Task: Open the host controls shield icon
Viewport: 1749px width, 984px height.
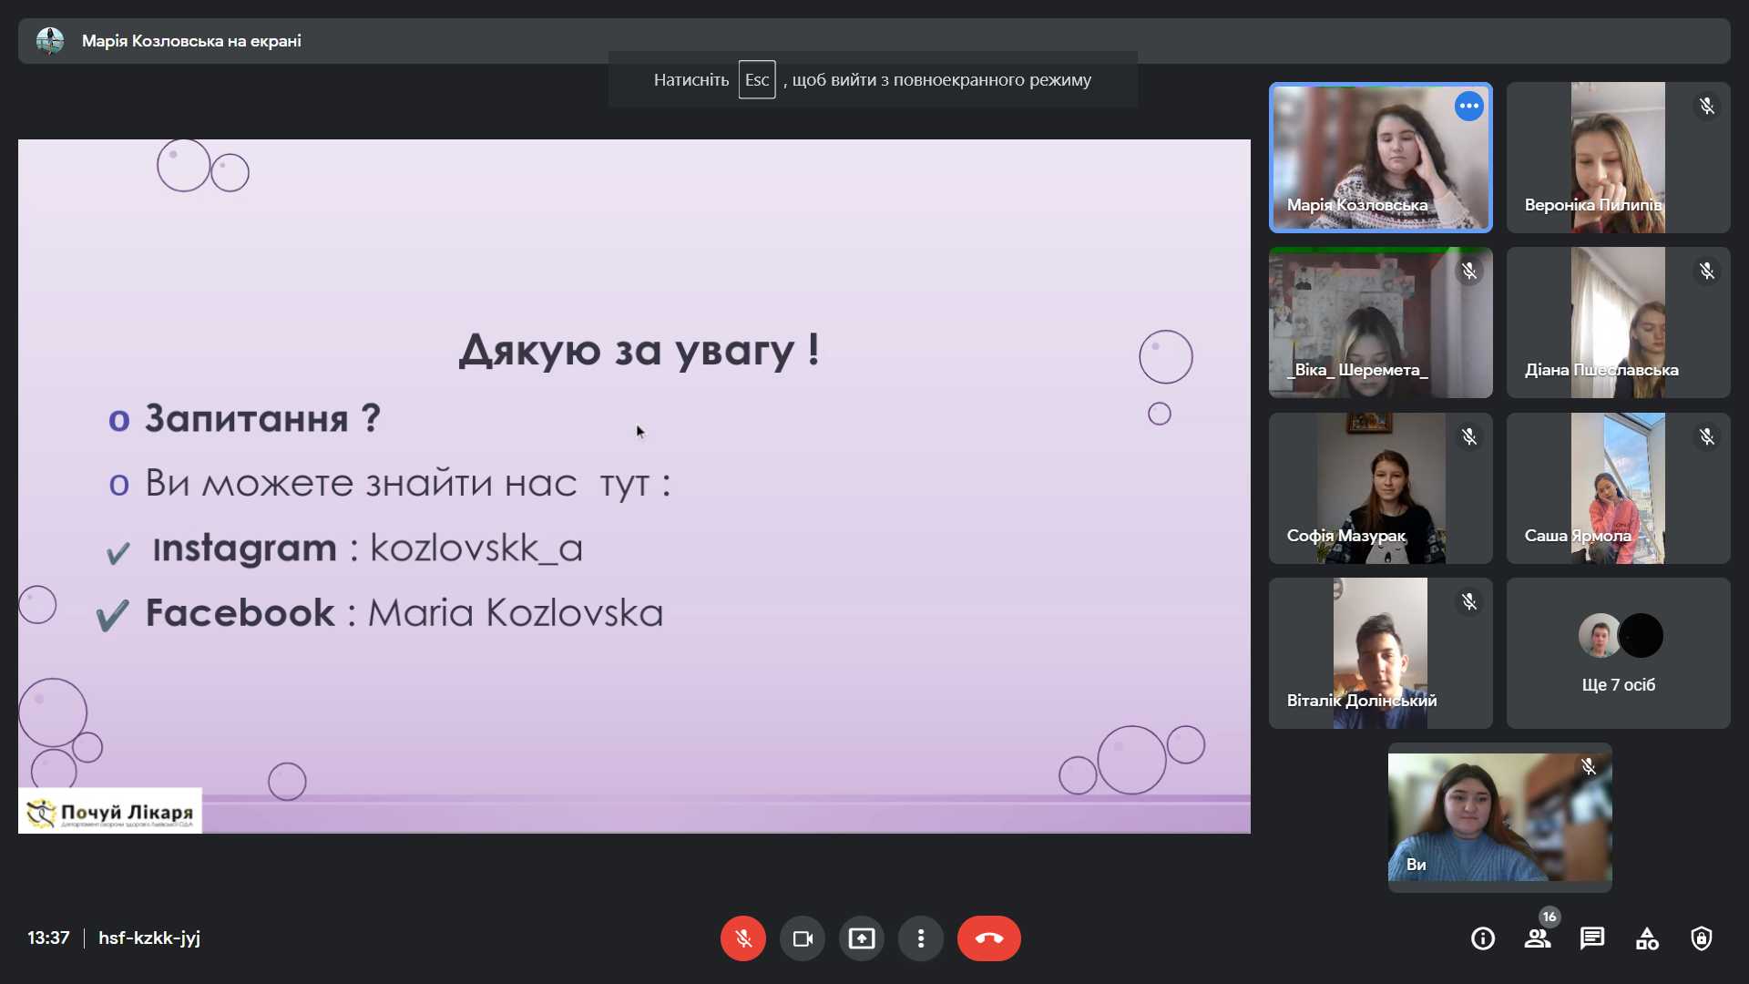Action: tap(1701, 938)
